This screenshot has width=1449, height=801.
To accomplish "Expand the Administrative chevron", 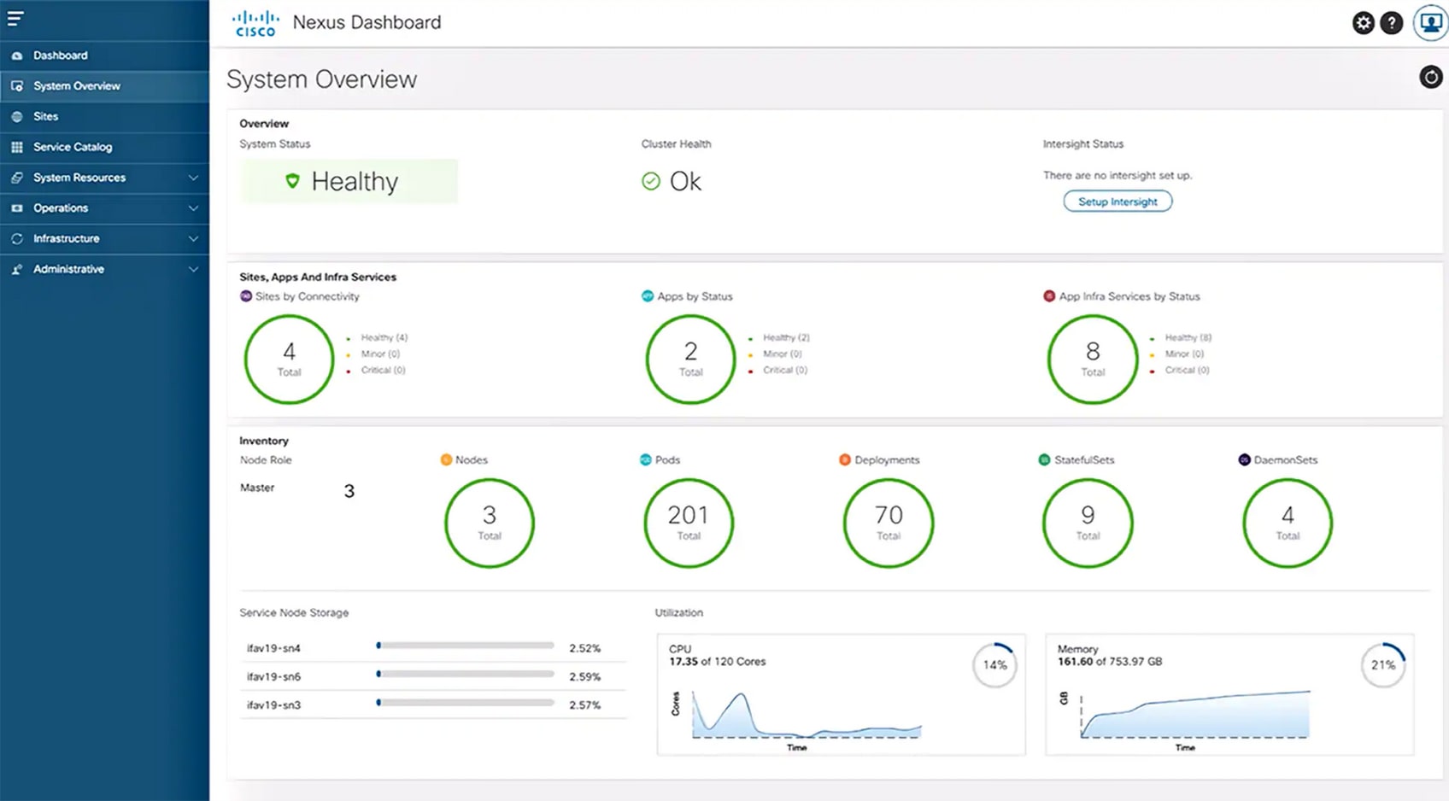I will (x=193, y=269).
